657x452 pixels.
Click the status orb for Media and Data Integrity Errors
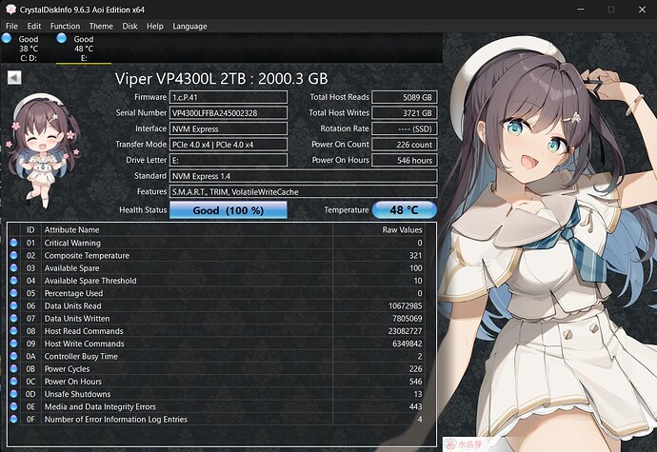14,406
